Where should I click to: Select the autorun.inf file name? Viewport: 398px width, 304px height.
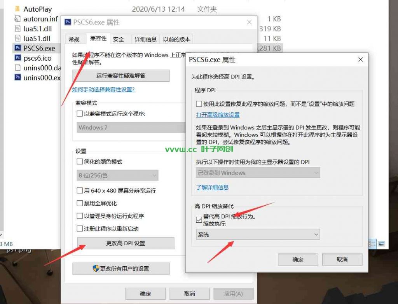pyautogui.click(x=40, y=19)
